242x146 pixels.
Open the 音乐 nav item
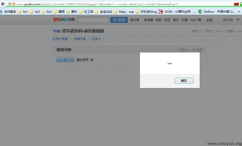coord(176,20)
